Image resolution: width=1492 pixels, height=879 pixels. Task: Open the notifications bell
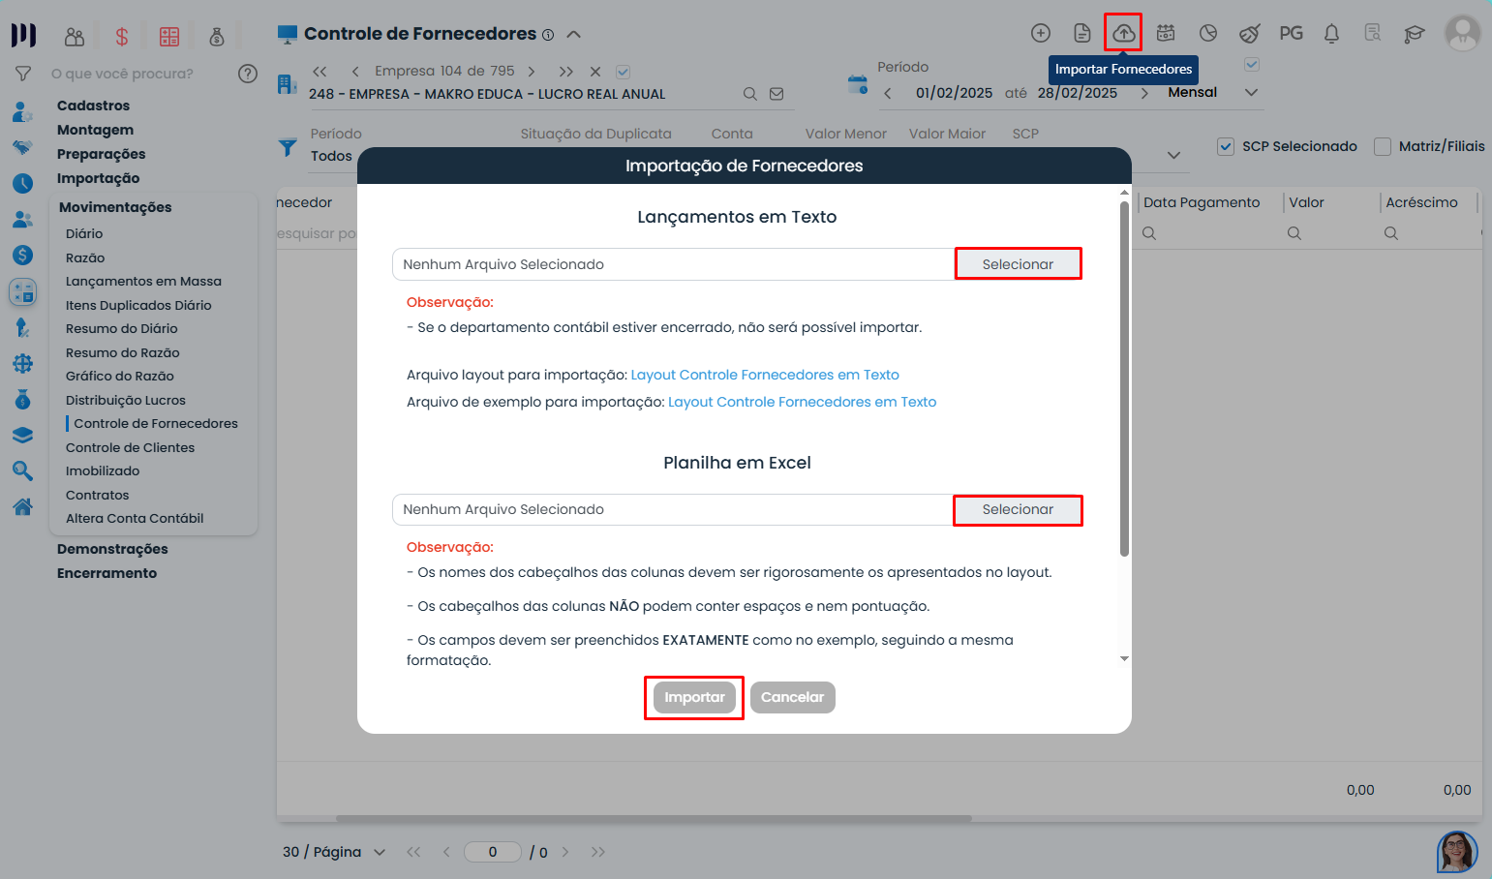(1332, 33)
